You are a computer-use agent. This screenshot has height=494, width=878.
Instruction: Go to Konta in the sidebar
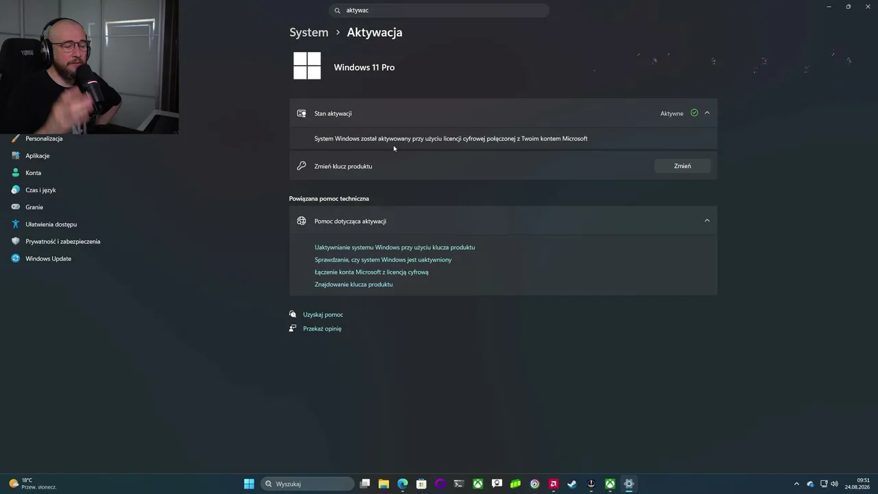coord(34,173)
